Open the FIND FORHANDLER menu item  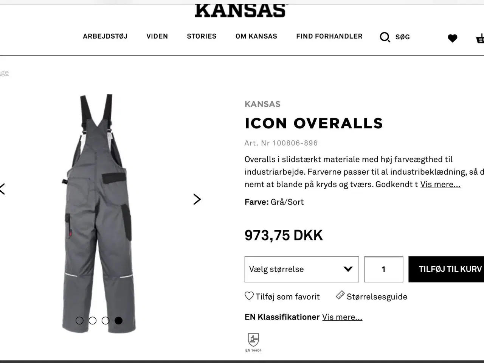329,36
